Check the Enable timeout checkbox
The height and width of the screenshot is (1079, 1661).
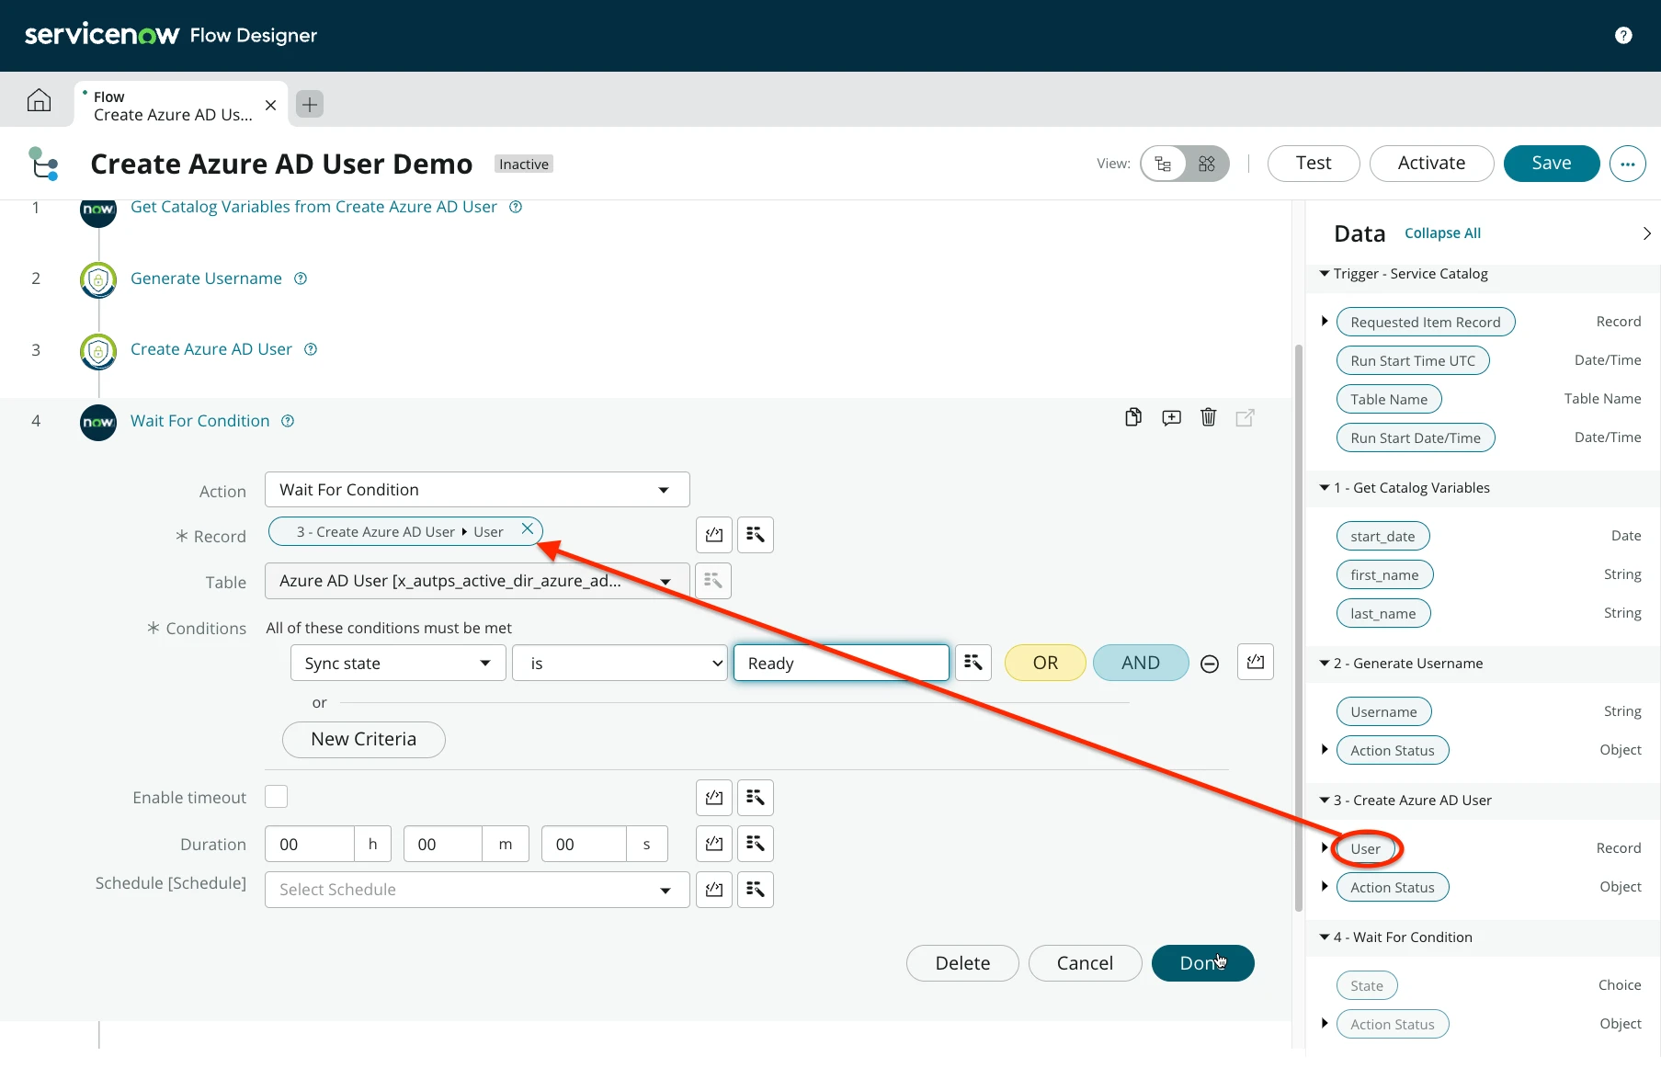[276, 797]
